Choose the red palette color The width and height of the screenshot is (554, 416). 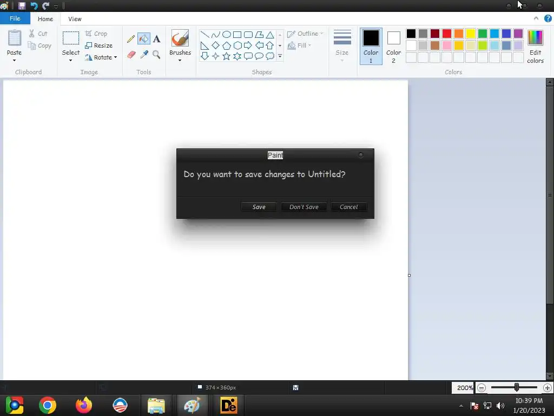pyautogui.click(x=447, y=34)
